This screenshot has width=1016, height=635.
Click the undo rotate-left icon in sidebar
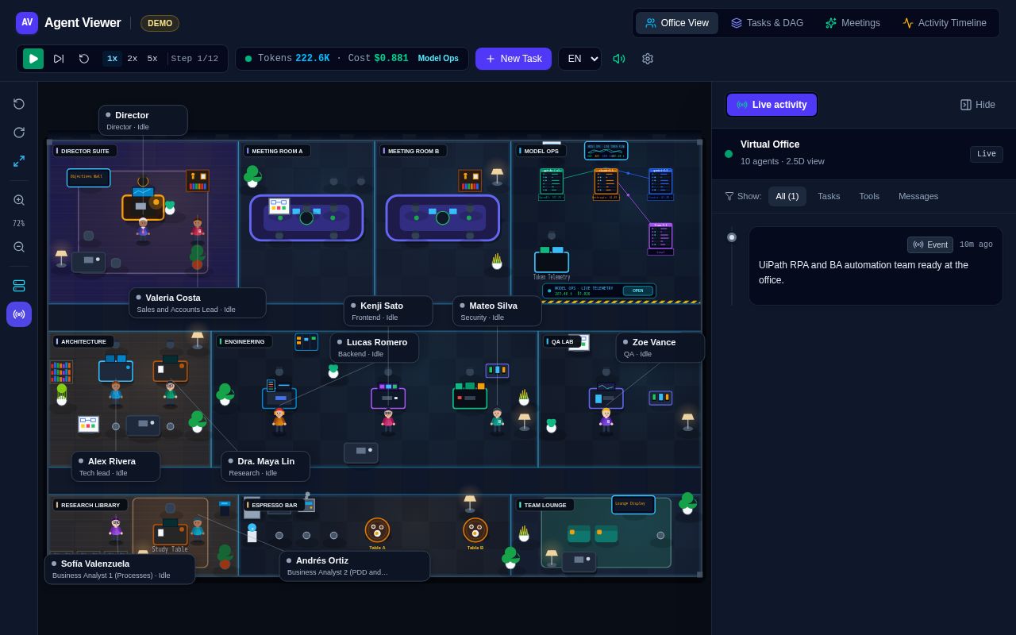click(x=19, y=104)
